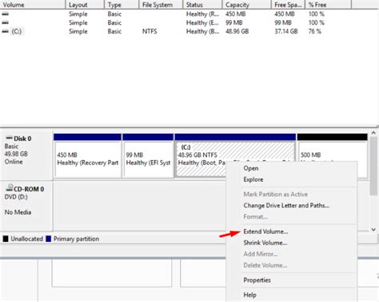Select the 450 MB volume drive icon

(5, 14)
